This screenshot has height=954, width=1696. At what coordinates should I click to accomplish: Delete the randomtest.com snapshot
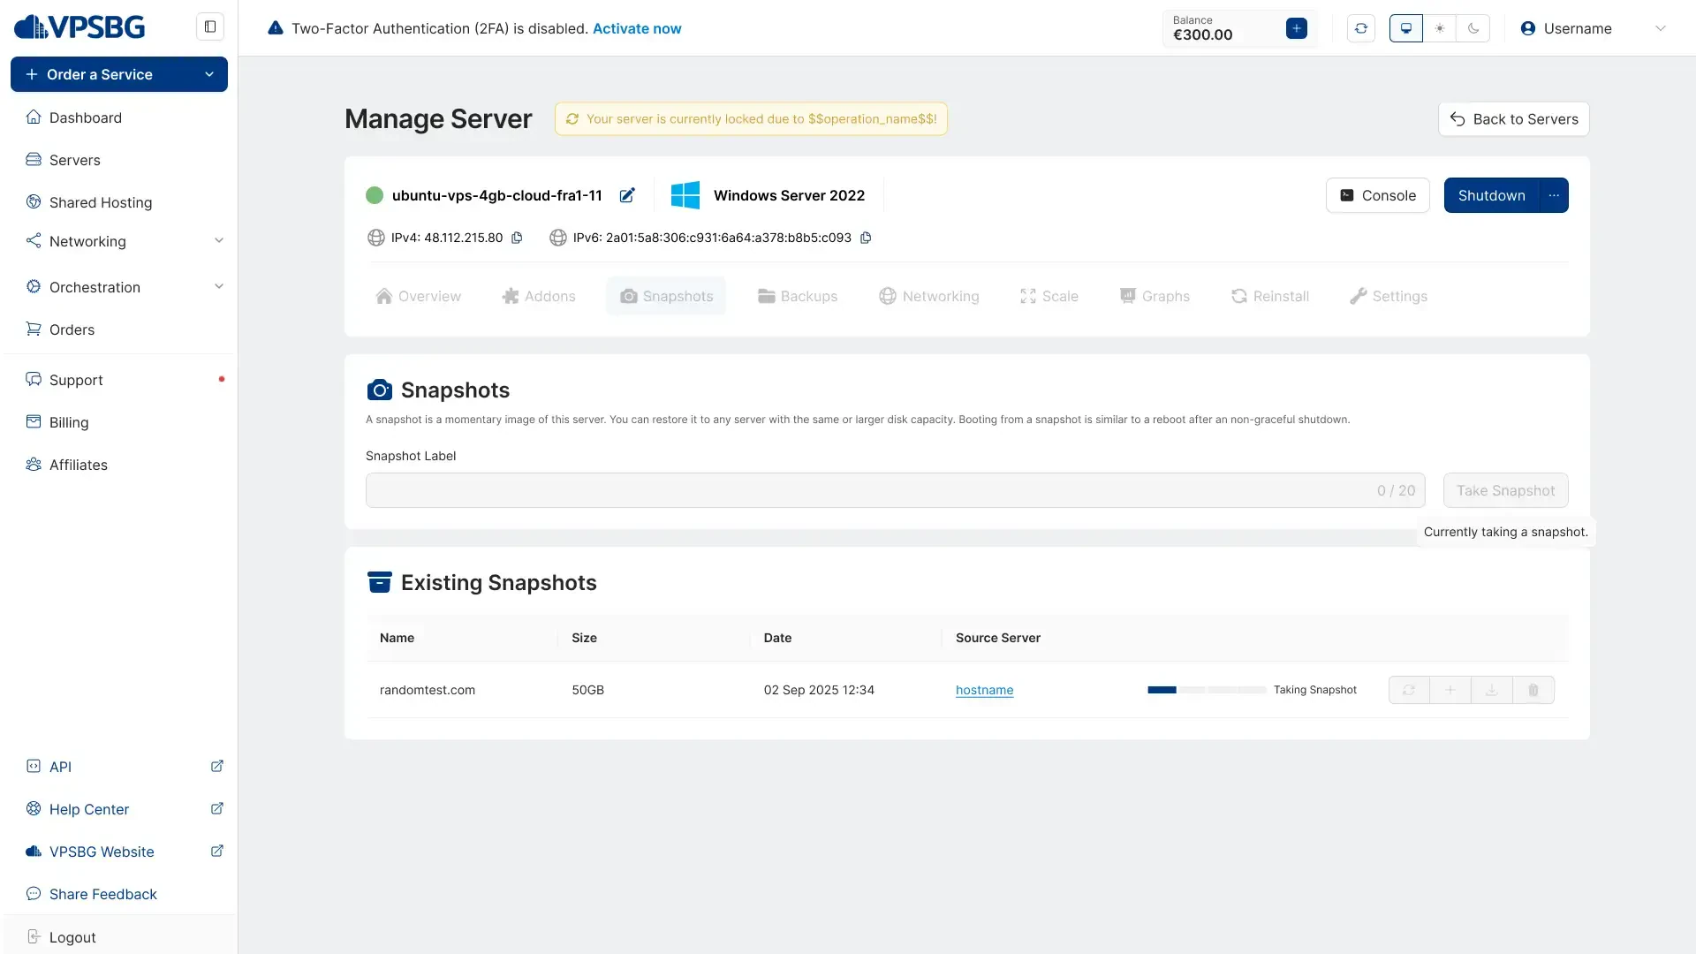pos(1533,690)
